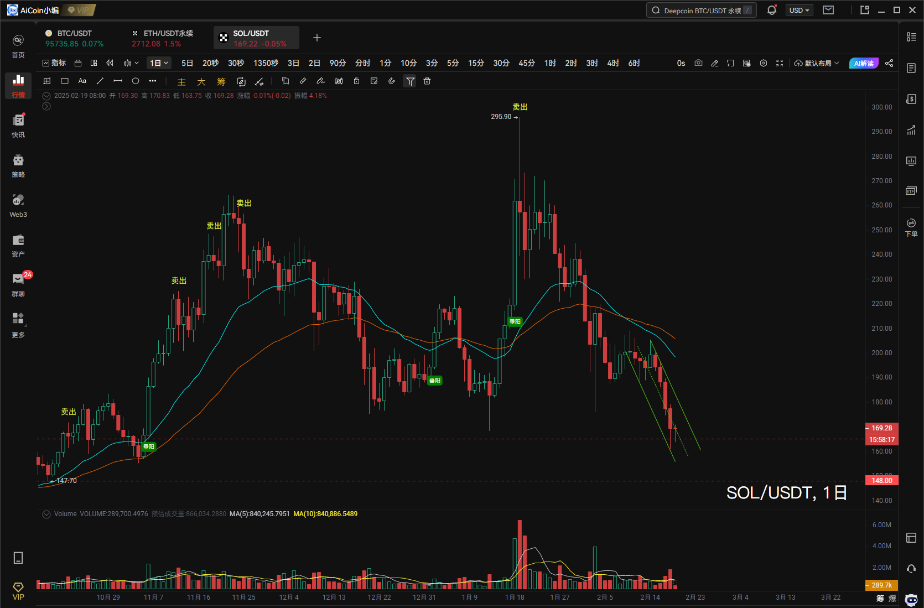The height and width of the screenshot is (608, 924).
Task: Click the 169.28 current price label
Action: point(882,428)
